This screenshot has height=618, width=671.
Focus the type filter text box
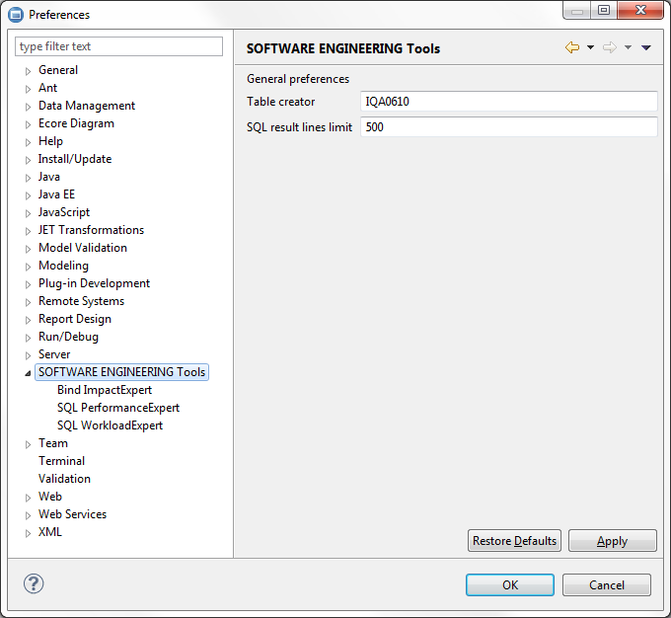pyautogui.click(x=119, y=46)
